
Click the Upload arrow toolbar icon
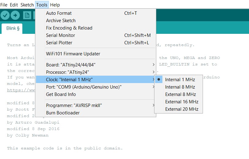15,15
